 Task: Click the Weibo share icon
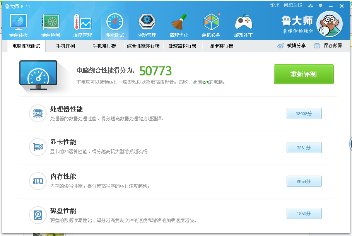pyautogui.click(x=280, y=46)
